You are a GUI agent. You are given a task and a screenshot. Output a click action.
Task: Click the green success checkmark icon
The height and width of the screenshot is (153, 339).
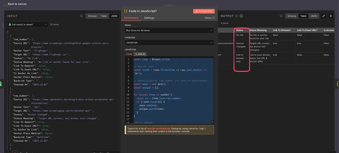[237, 16]
